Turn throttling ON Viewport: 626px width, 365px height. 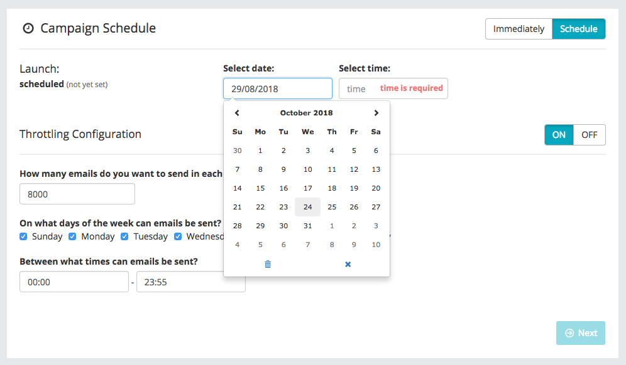tap(559, 135)
